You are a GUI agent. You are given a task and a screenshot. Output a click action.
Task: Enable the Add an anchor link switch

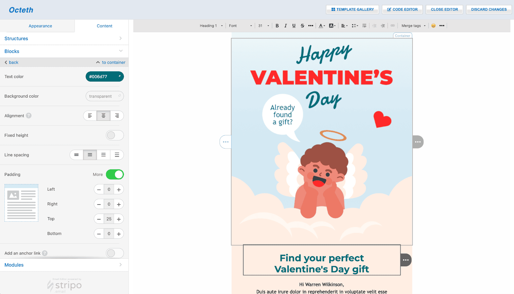coord(115,253)
